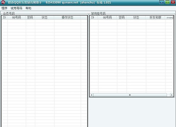Click QQ号码 column header in 被克隆号码 list

(108, 17)
